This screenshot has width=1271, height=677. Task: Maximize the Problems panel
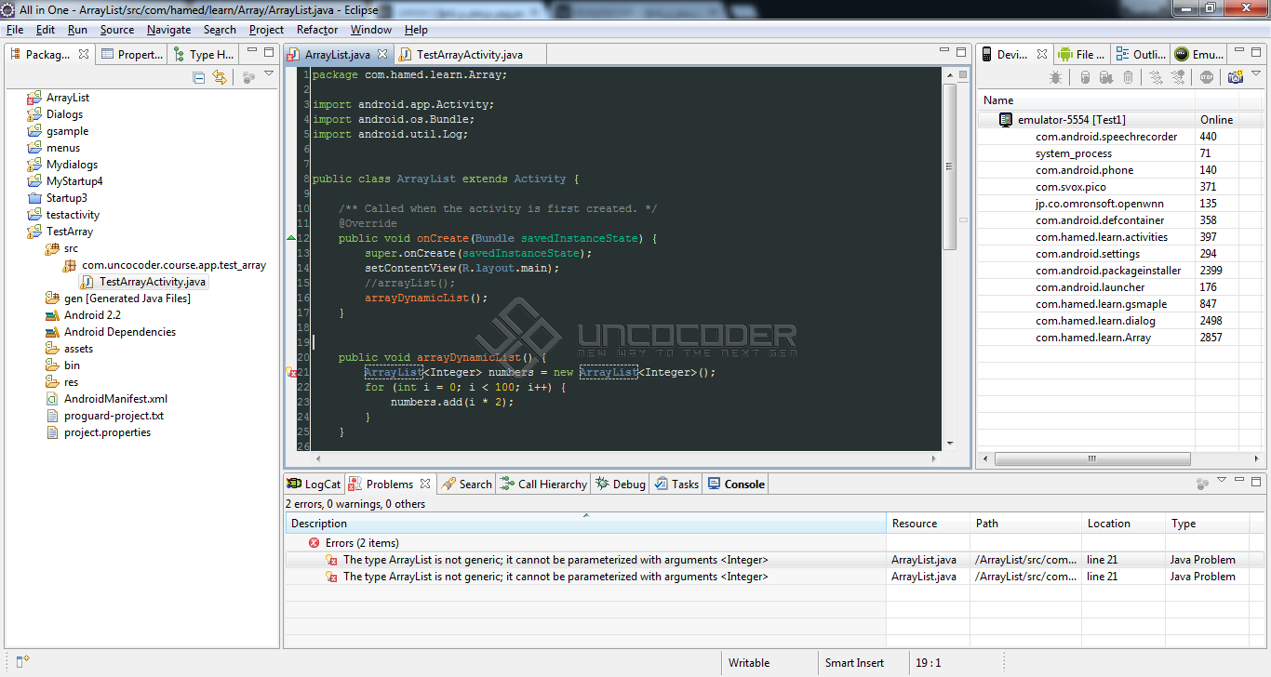click(x=1258, y=483)
